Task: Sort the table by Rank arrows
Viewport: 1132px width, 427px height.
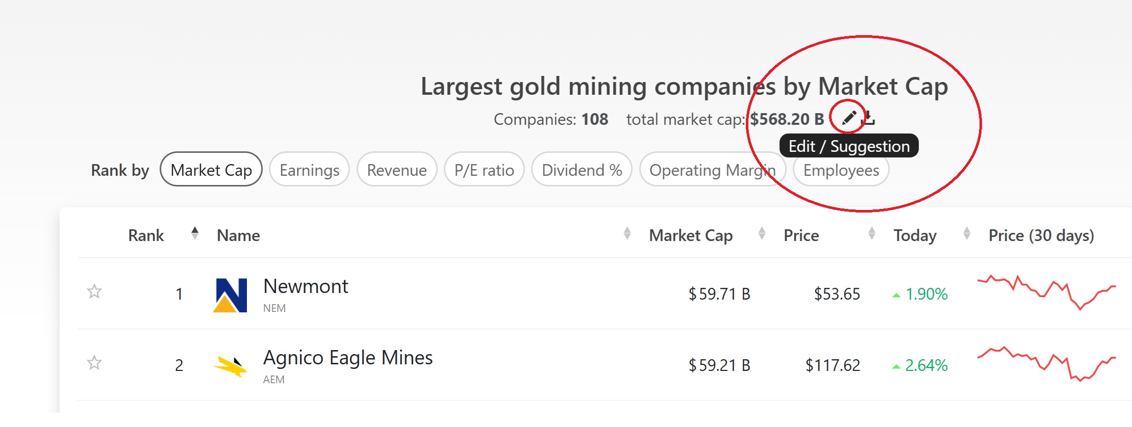Action: pos(194,234)
